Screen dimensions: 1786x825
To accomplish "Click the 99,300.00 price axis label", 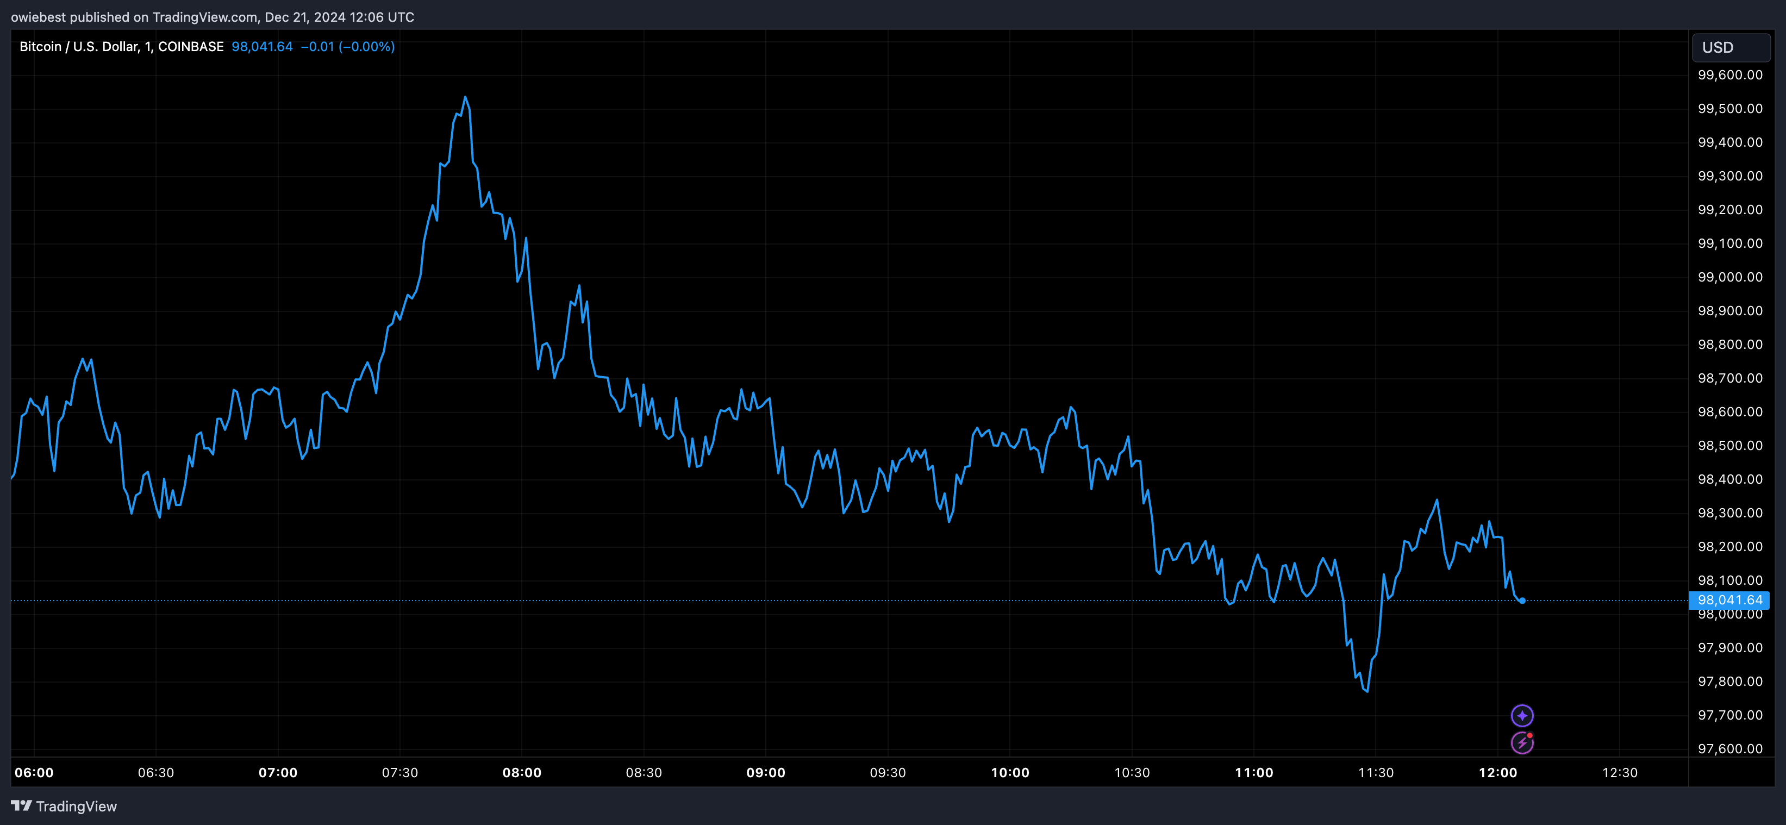I will tap(1730, 176).
